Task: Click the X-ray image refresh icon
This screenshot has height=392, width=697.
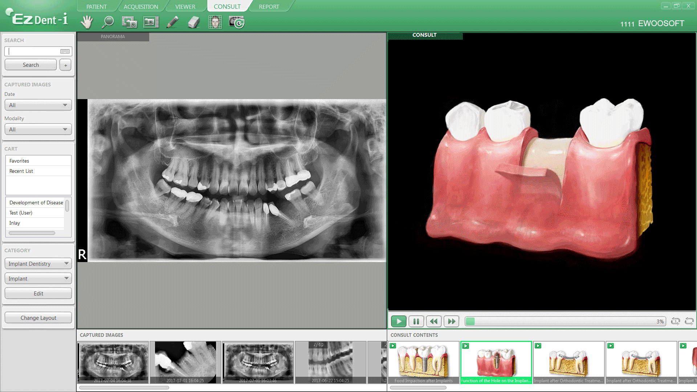Action: coord(237,23)
